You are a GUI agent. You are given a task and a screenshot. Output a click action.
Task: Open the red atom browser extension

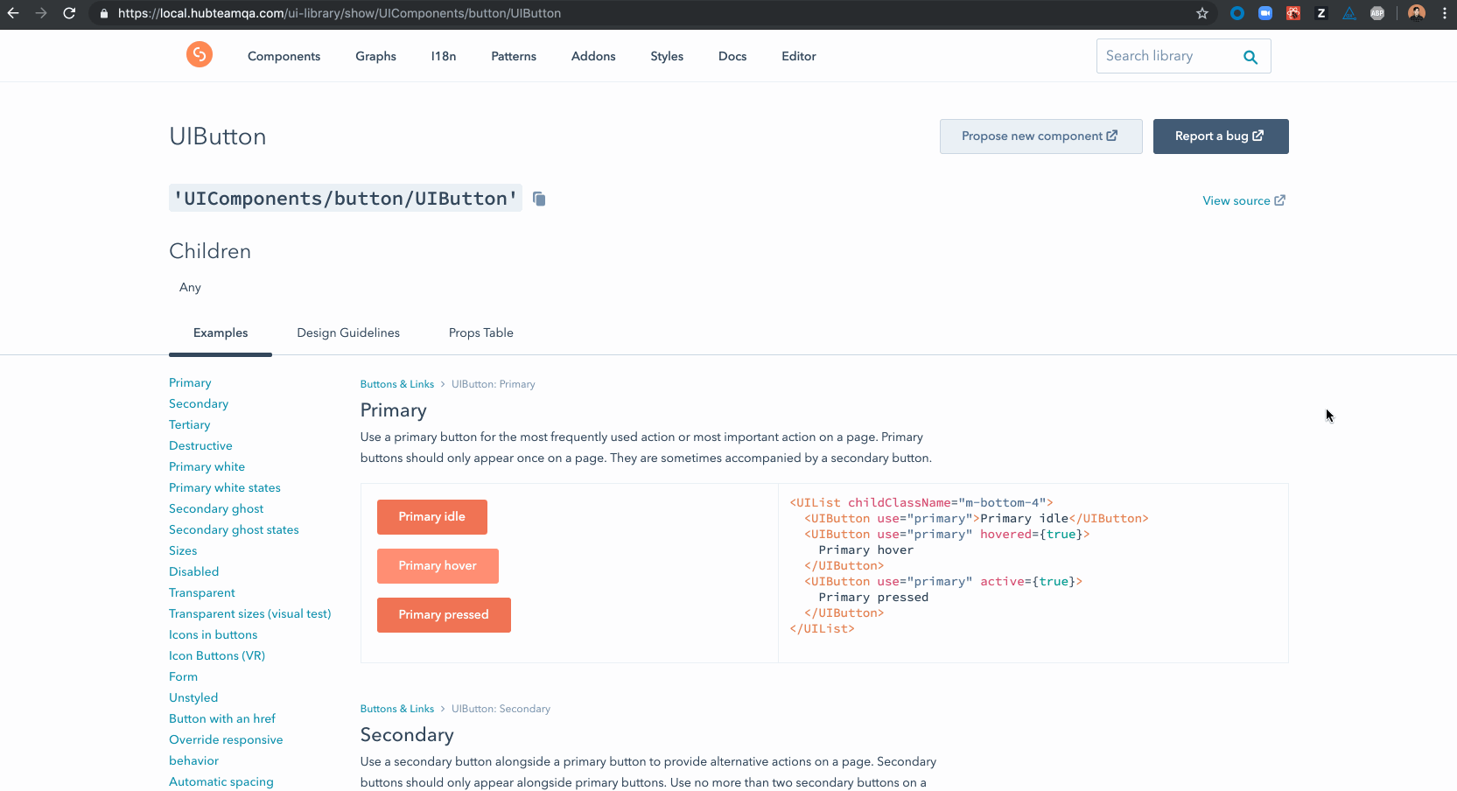1293,13
